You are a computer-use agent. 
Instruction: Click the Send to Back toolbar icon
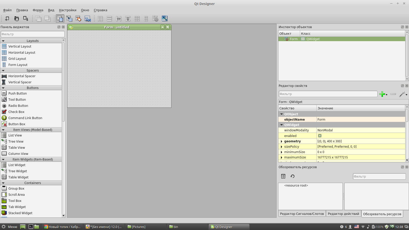[38, 18]
